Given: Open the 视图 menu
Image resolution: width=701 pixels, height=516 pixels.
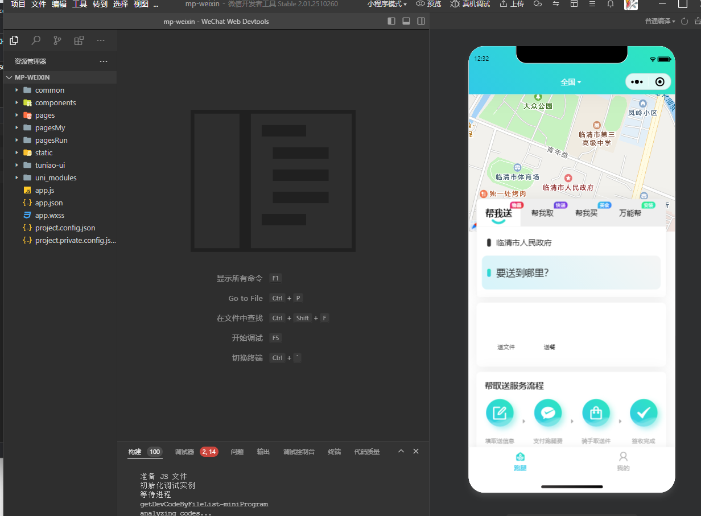Looking at the screenshot, I should click(x=141, y=4).
